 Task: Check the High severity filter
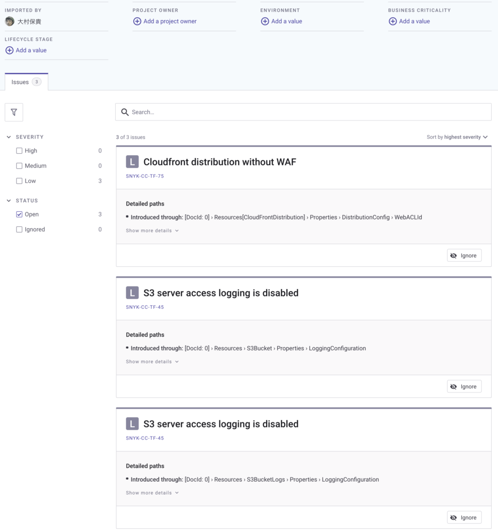click(19, 151)
